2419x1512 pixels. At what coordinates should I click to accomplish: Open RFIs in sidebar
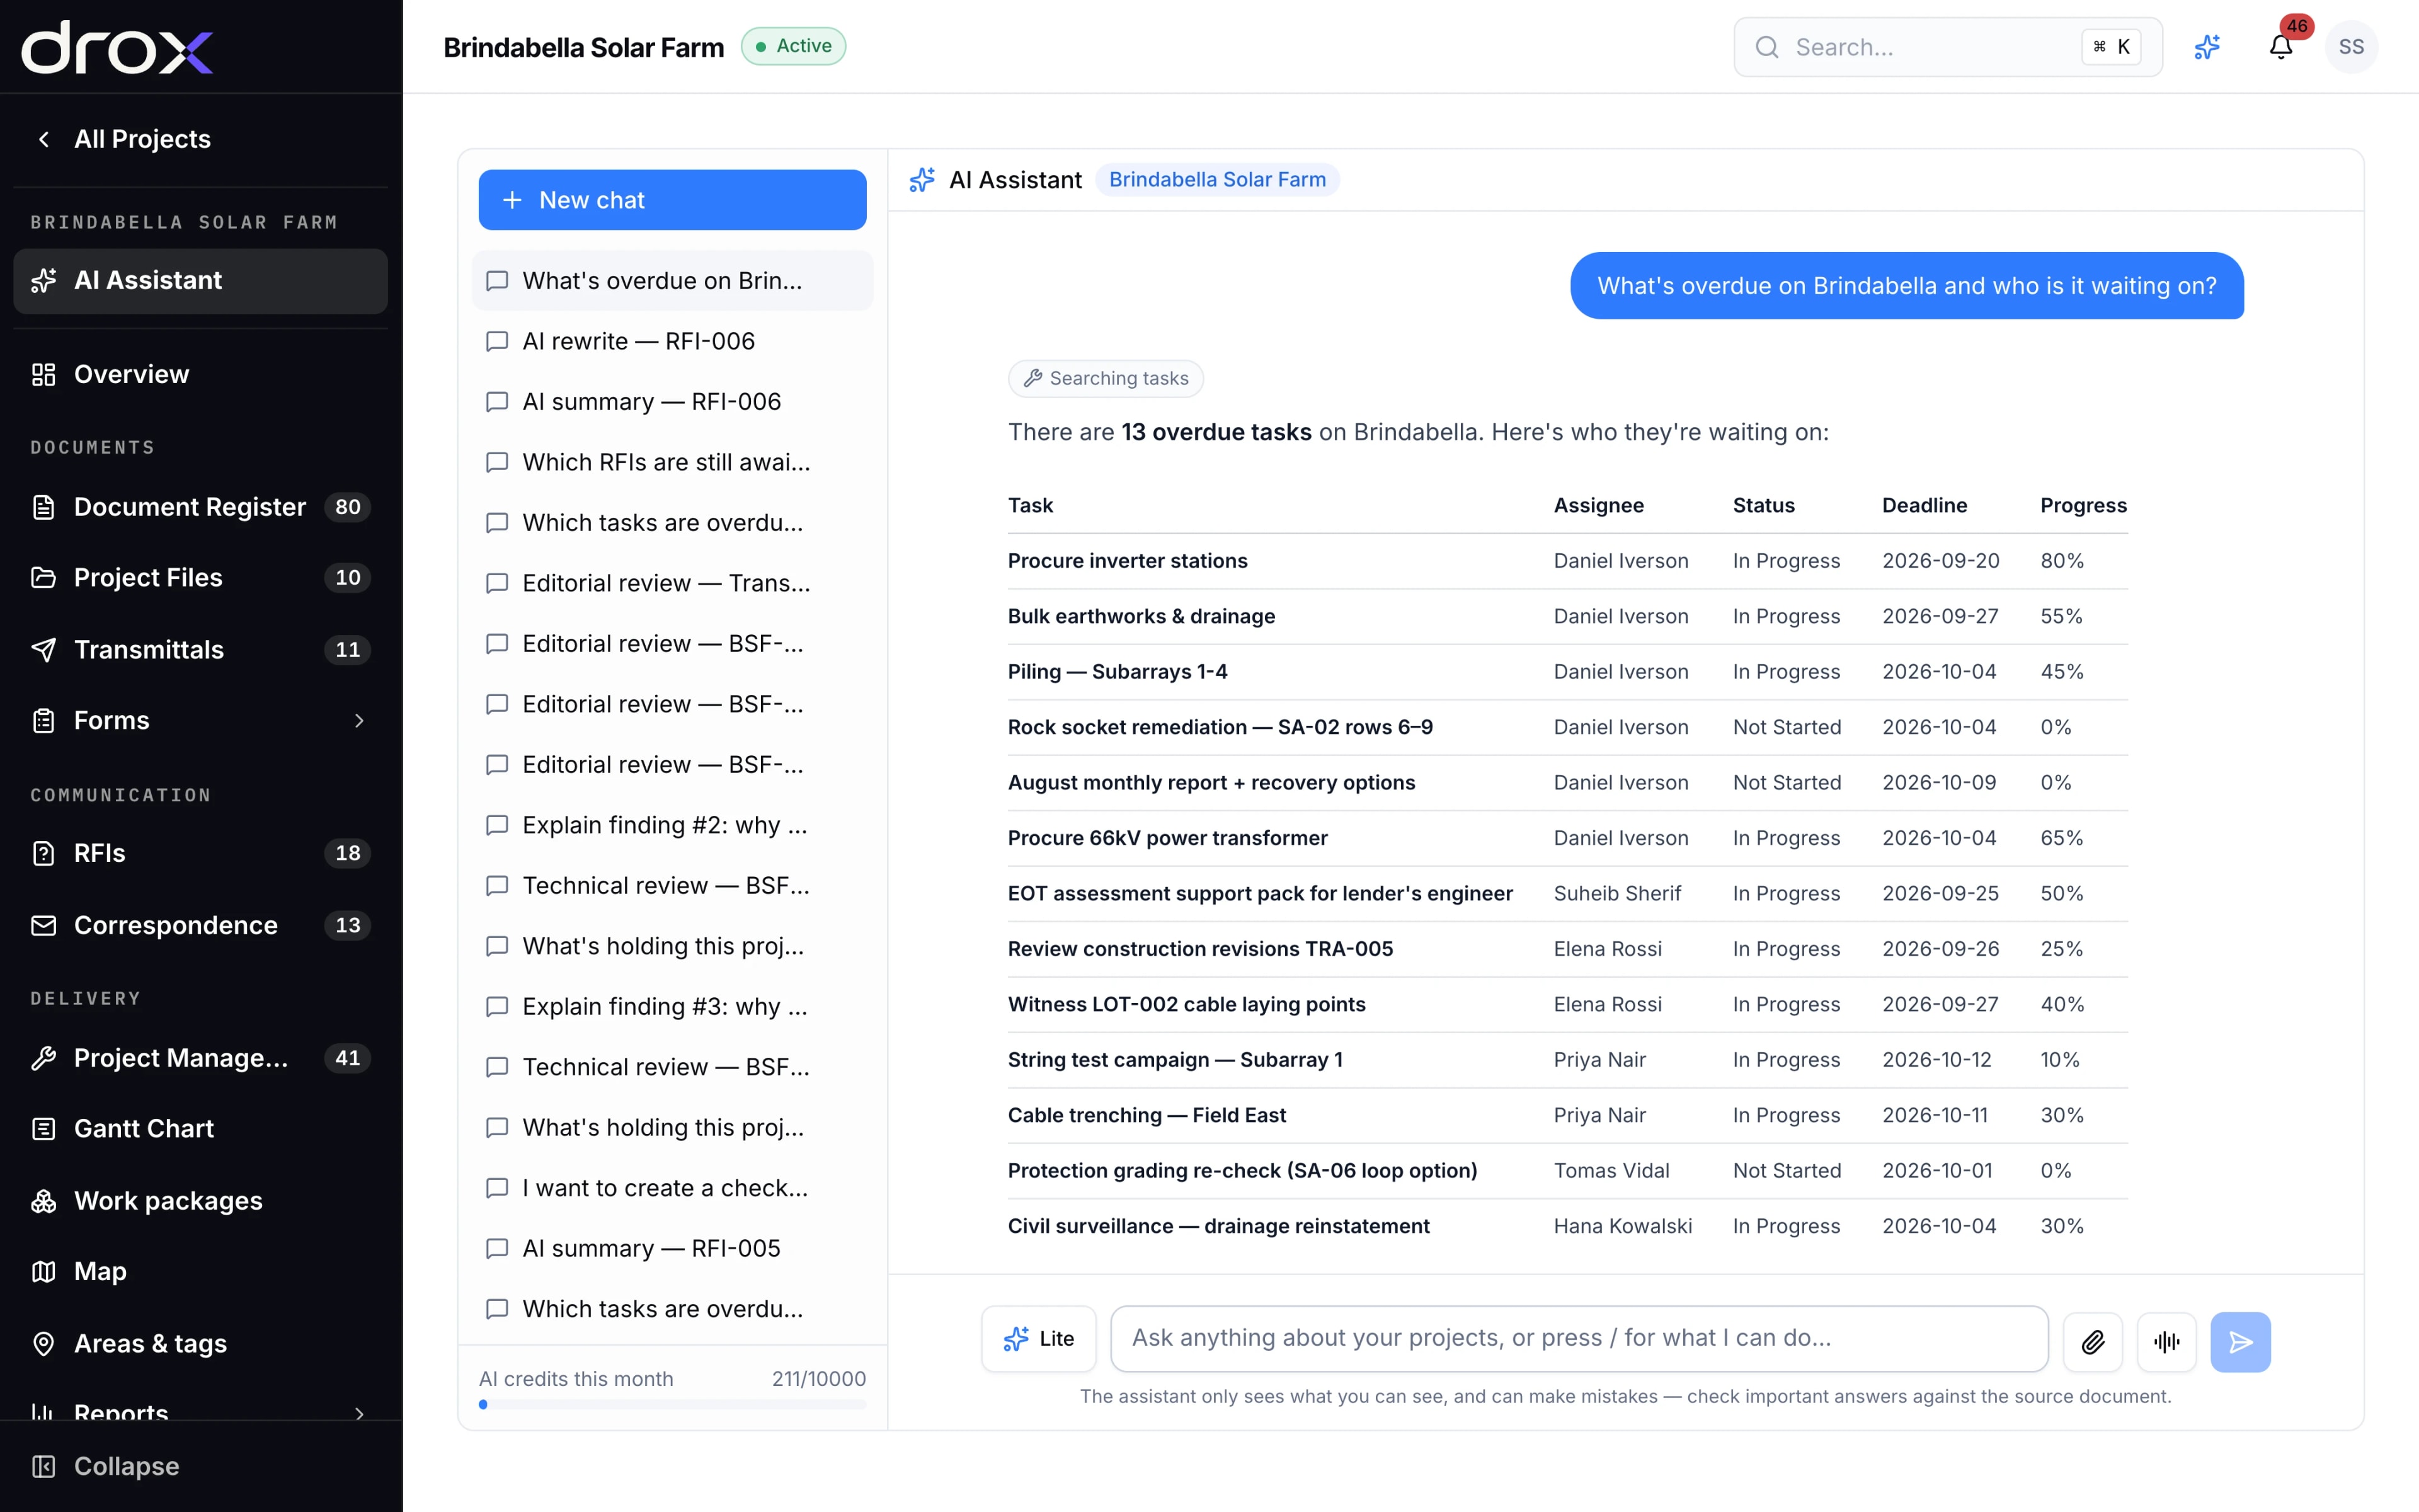coord(201,853)
